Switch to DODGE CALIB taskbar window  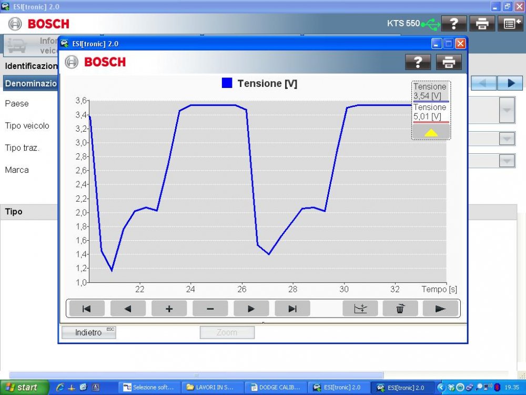(x=276, y=388)
